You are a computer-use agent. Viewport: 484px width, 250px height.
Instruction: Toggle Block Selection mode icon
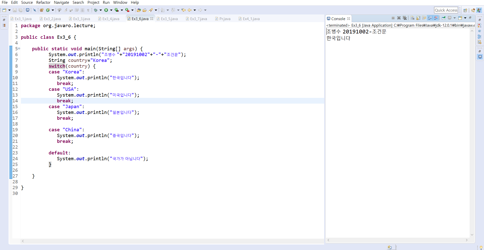[82, 10]
